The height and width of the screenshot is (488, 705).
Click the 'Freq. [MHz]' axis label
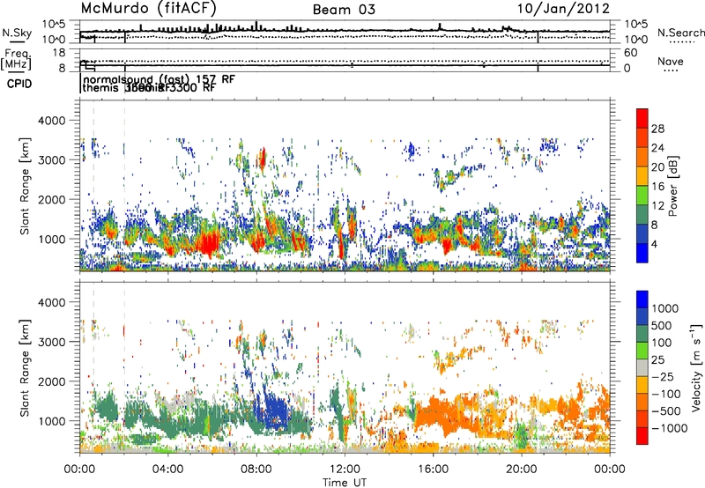coord(16,60)
